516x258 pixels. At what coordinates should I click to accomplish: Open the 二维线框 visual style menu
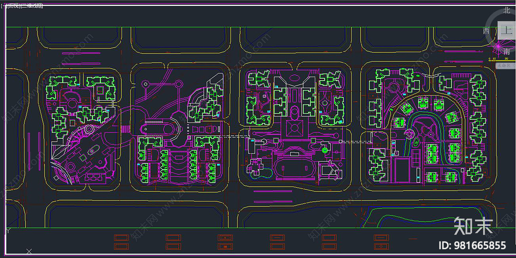click(32, 6)
